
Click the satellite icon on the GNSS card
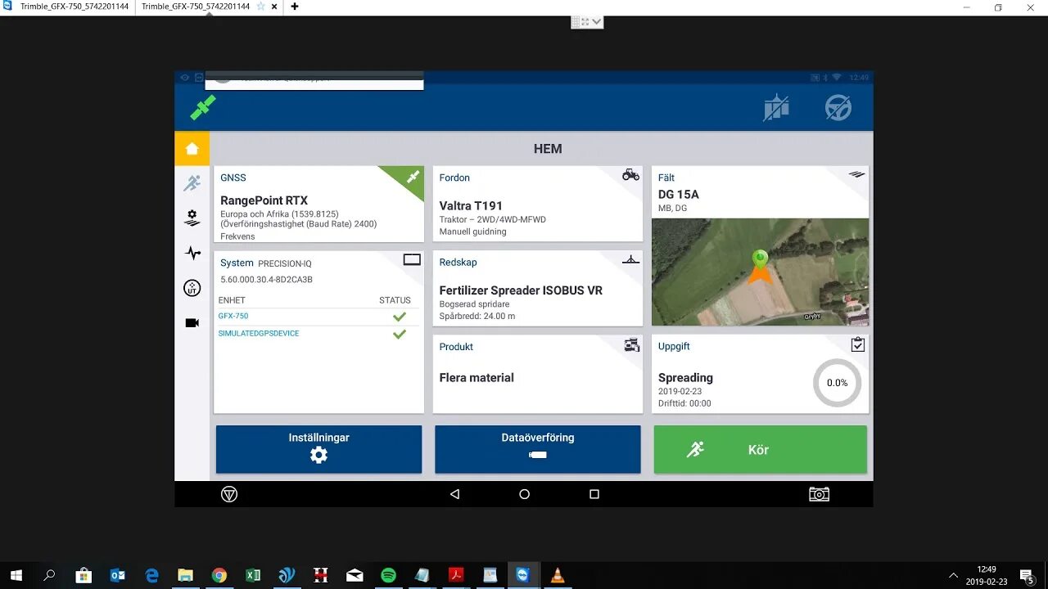coord(413,177)
